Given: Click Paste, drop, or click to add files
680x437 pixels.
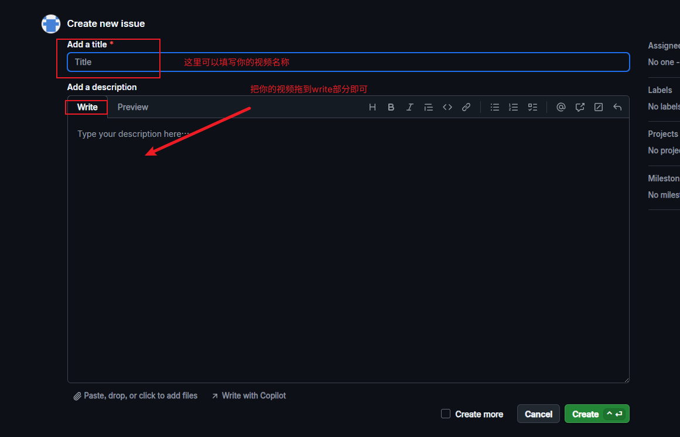Looking at the screenshot, I should pyautogui.click(x=135, y=395).
